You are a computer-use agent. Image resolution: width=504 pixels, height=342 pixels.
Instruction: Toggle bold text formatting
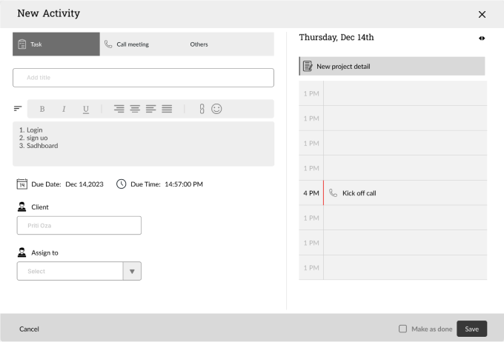click(42, 109)
